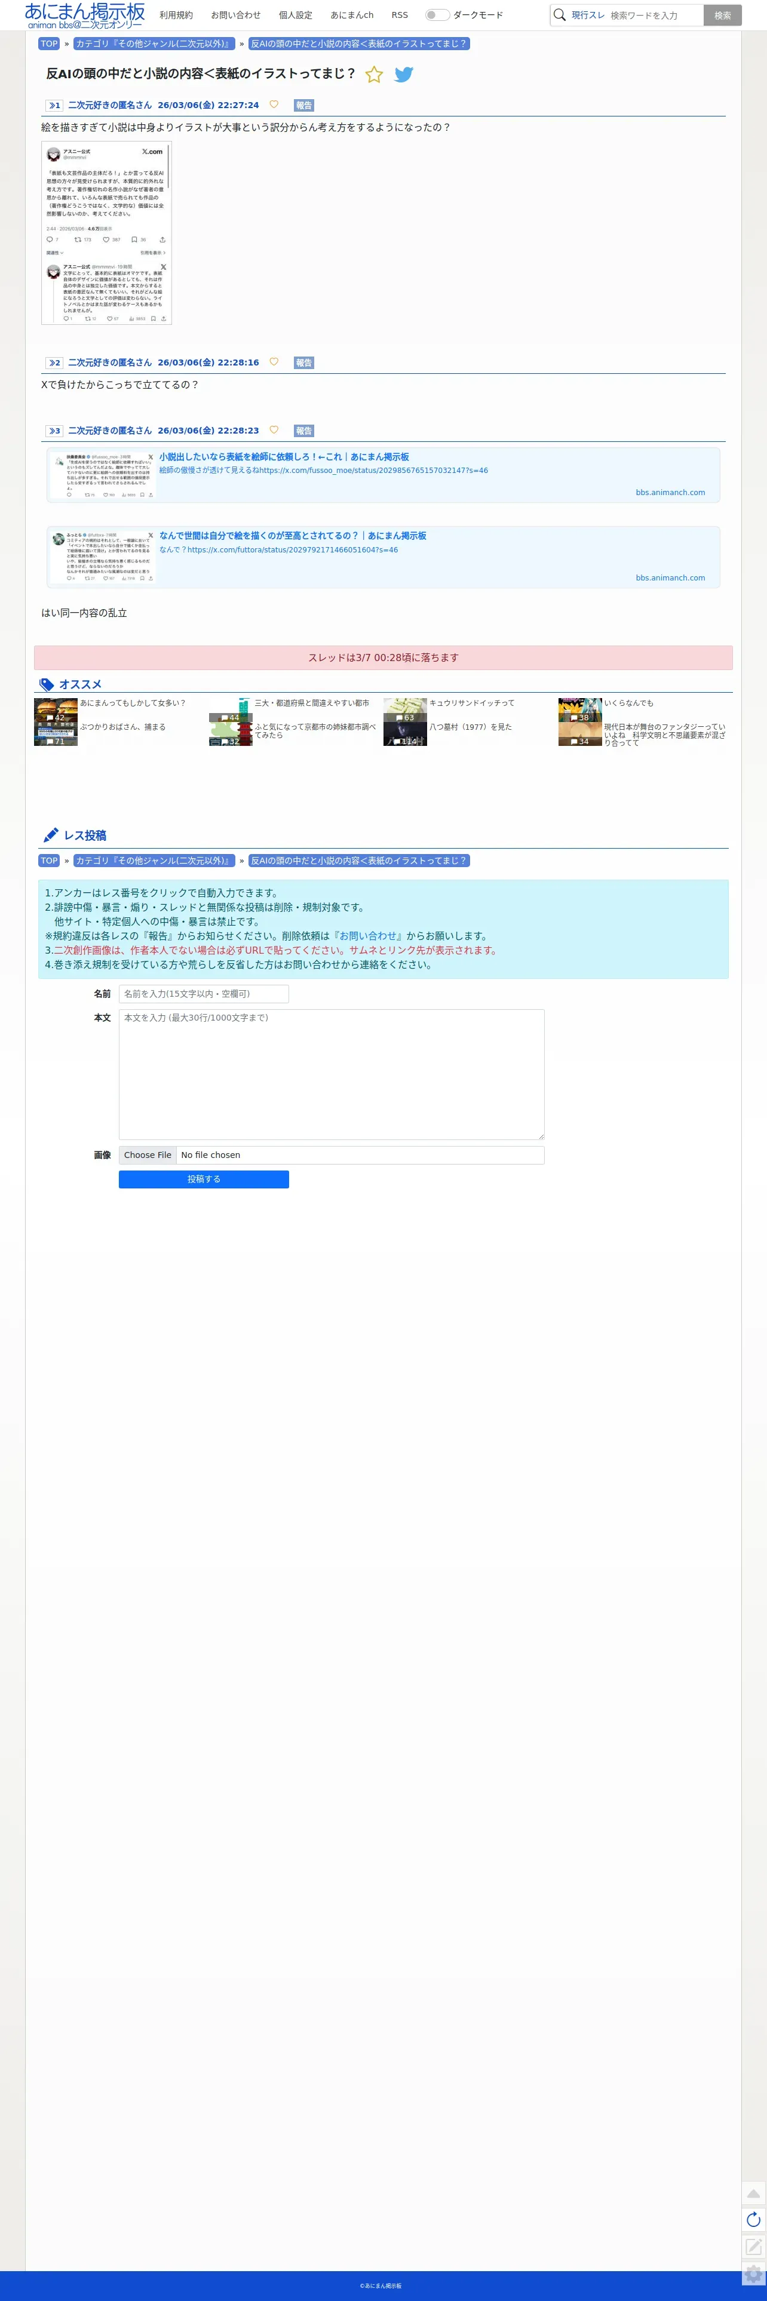Click the post text Xで負けたからこっちで立ててるの？
Screen dimensions: 767x2301
[120, 385]
